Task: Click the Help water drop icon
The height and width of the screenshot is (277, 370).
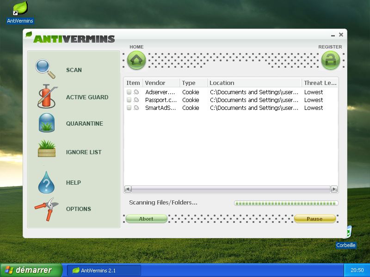Action: coord(46,182)
